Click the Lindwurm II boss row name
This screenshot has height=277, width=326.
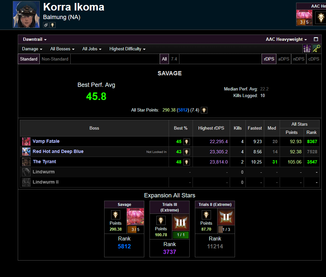pos(46,182)
